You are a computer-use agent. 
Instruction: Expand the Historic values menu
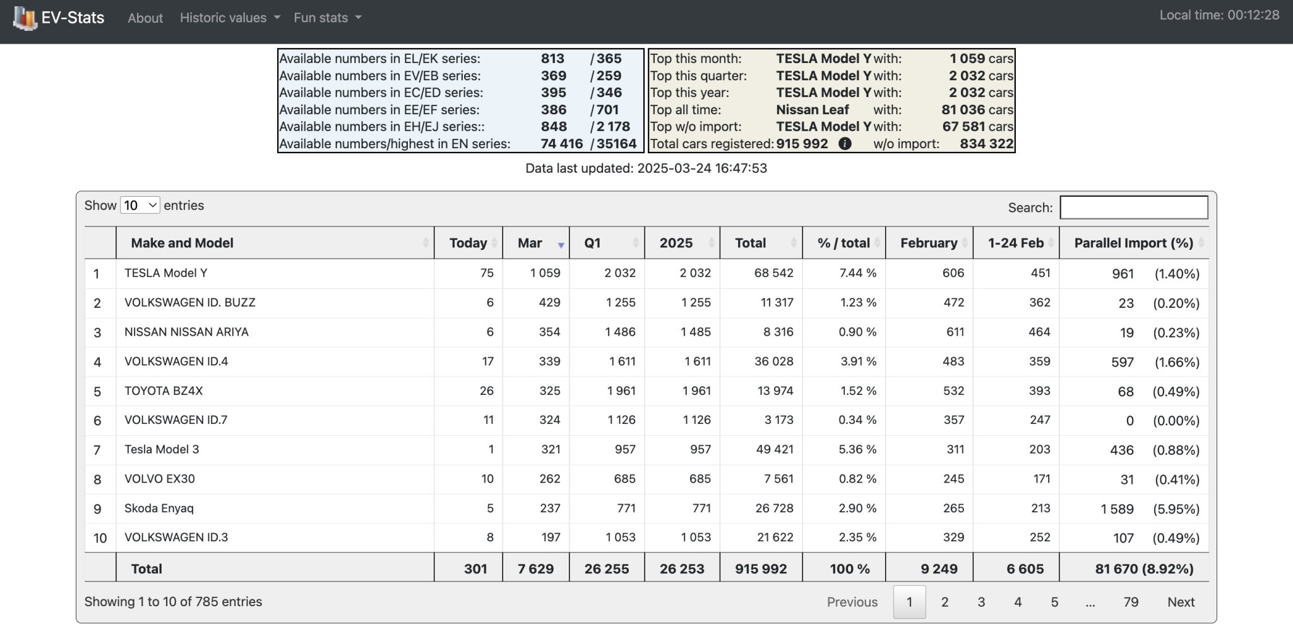pyautogui.click(x=230, y=18)
